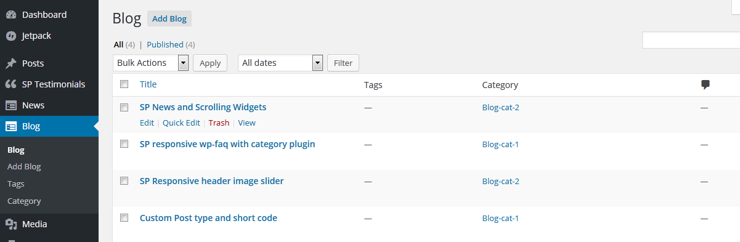Check the Custom Post type and short code row
This screenshot has width=740, height=242.
pos(124,218)
